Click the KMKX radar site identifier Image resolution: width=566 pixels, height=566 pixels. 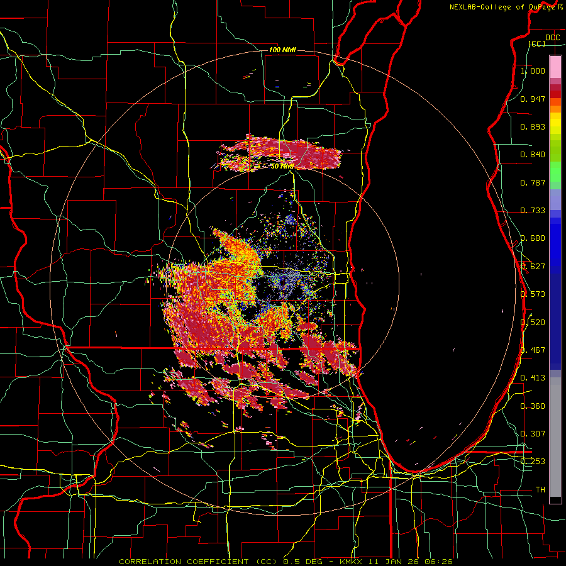[350, 562]
